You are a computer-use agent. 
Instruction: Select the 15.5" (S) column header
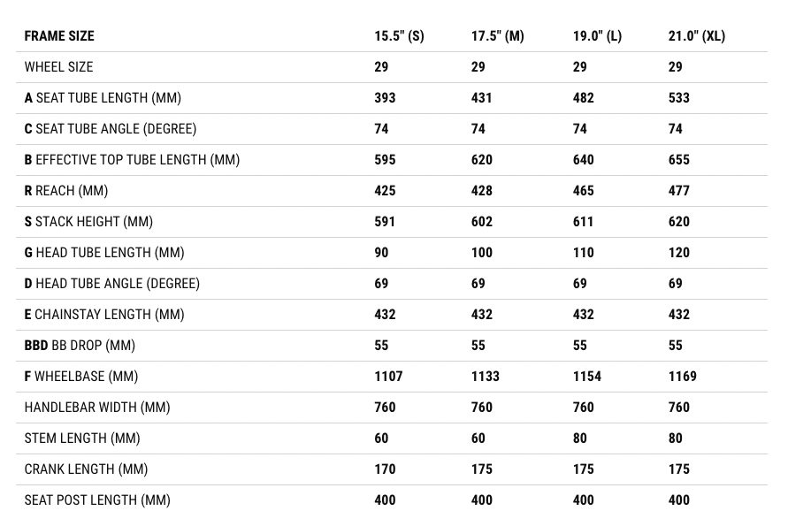[399, 36]
